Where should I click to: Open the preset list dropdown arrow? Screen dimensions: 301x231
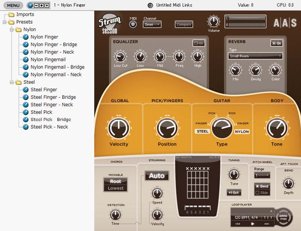47,6
